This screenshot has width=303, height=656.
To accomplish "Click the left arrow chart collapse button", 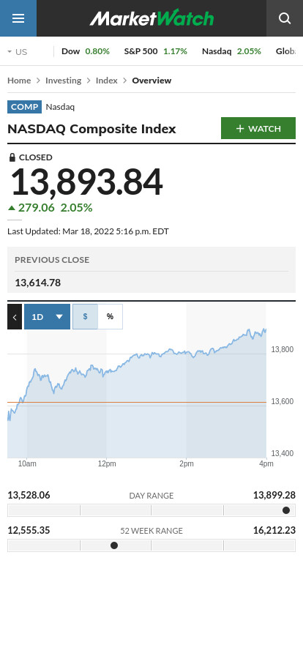I will coord(15,317).
